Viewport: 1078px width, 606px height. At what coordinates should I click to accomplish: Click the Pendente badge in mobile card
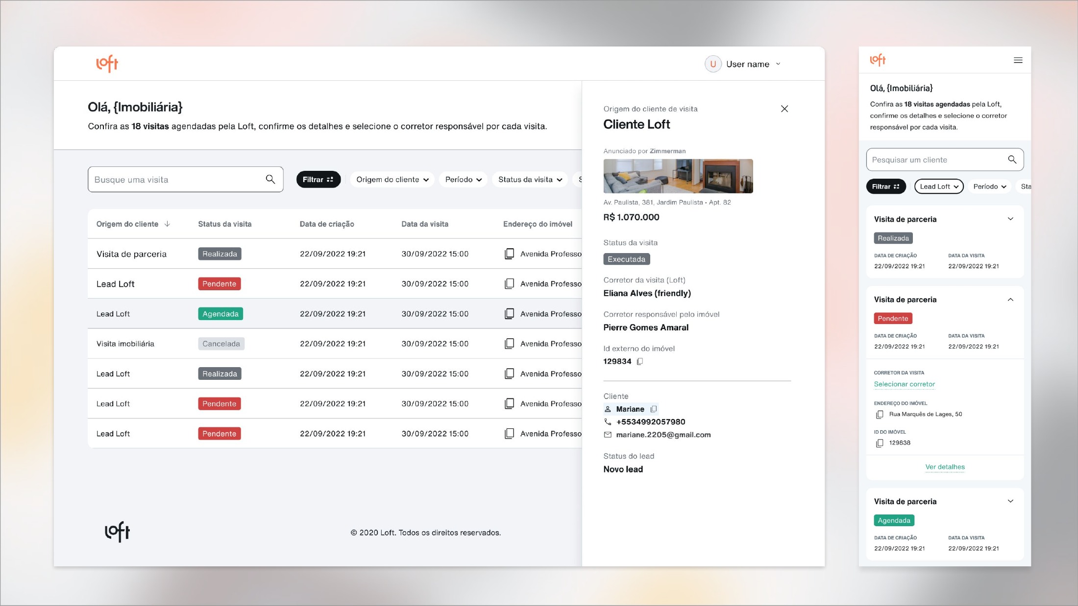(893, 319)
